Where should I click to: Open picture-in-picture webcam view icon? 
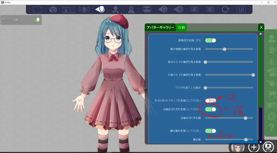[69, 9]
